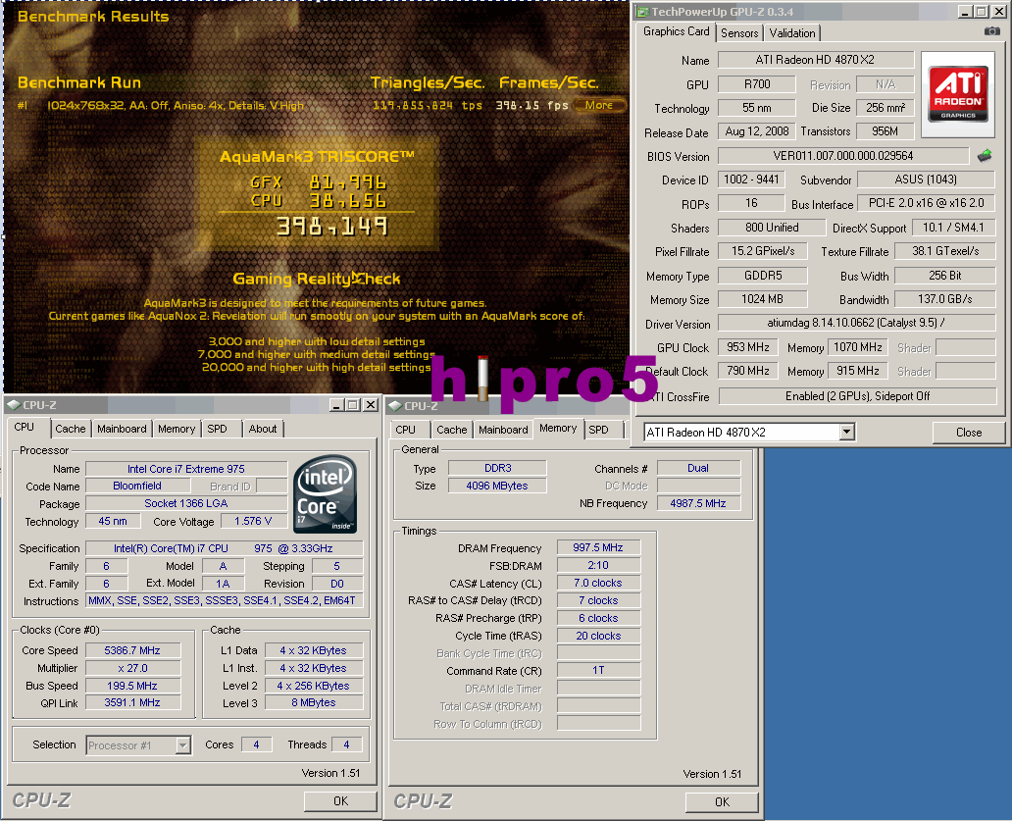This screenshot has width=1012, height=821.
Task: Click the Close button in GPU-Z
Action: [x=968, y=433]
